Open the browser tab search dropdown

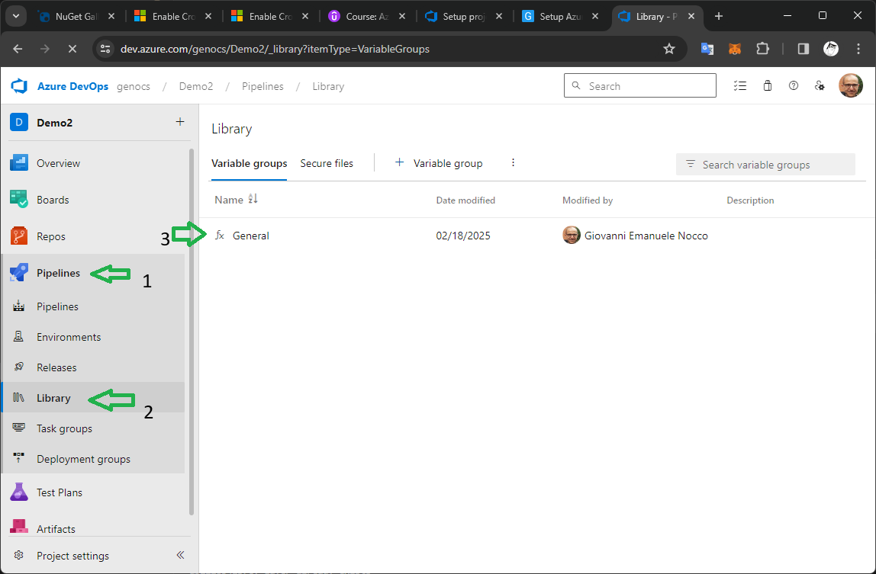click(x=15, y=16)
